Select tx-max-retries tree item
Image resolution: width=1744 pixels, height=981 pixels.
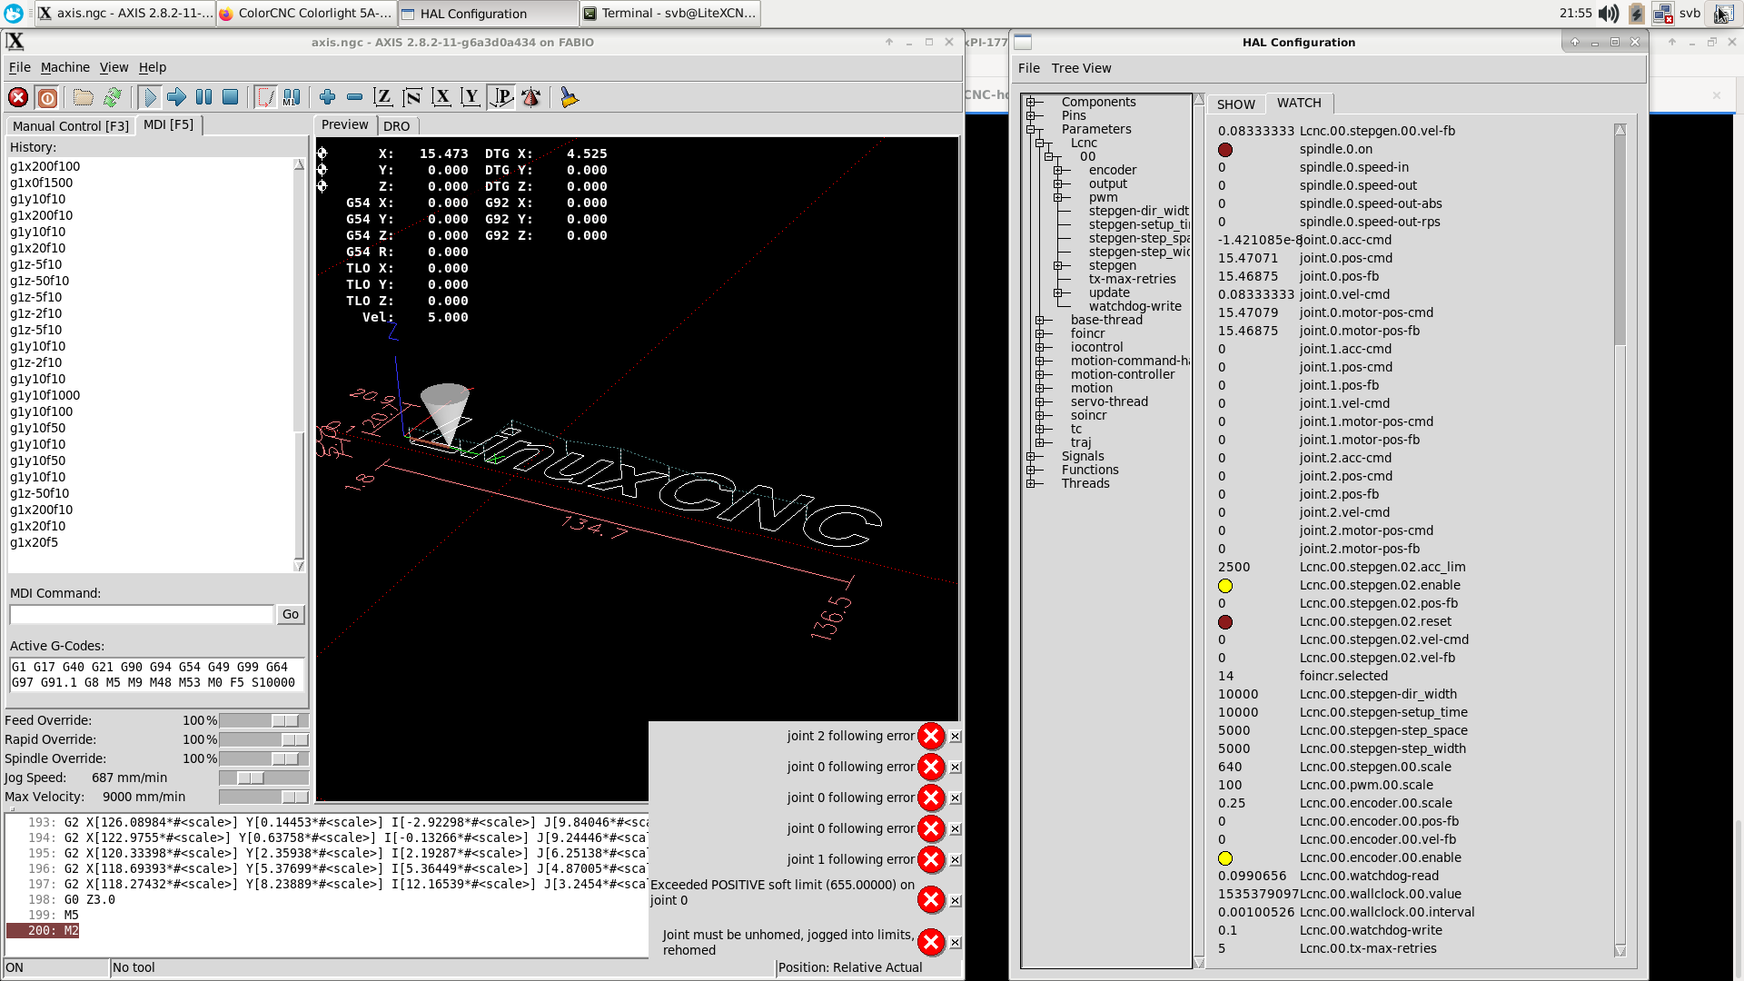click(x=1132, y=280)
